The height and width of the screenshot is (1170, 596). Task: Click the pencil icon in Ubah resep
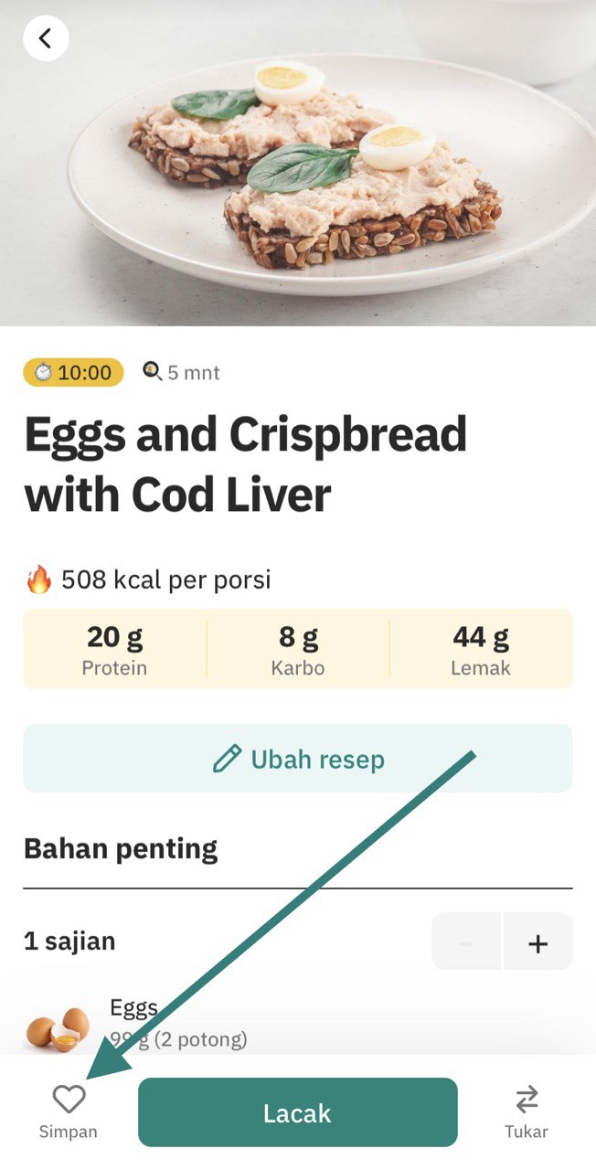[227, 759]
